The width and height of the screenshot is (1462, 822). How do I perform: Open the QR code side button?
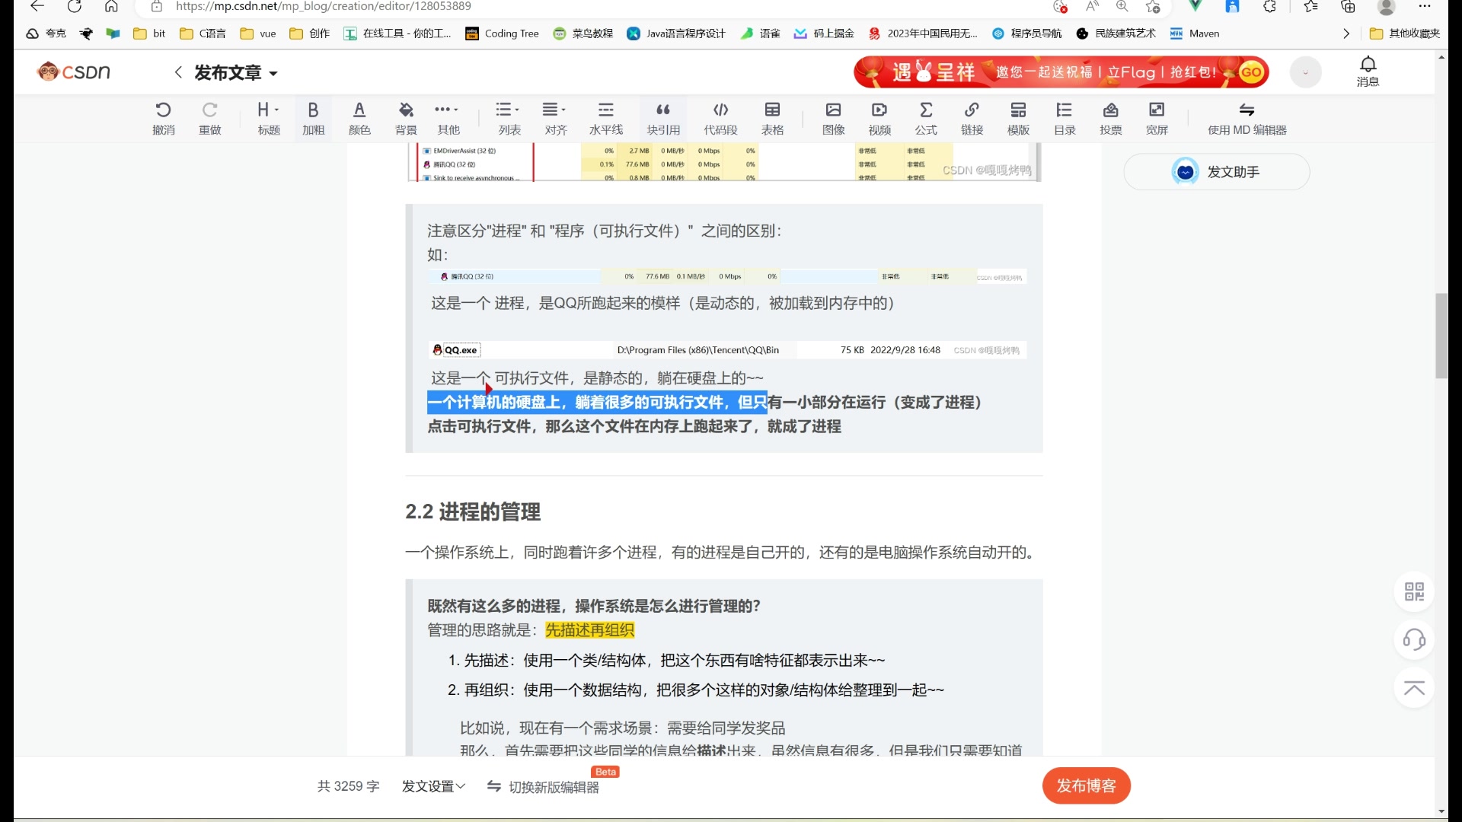click(1414, 591)
